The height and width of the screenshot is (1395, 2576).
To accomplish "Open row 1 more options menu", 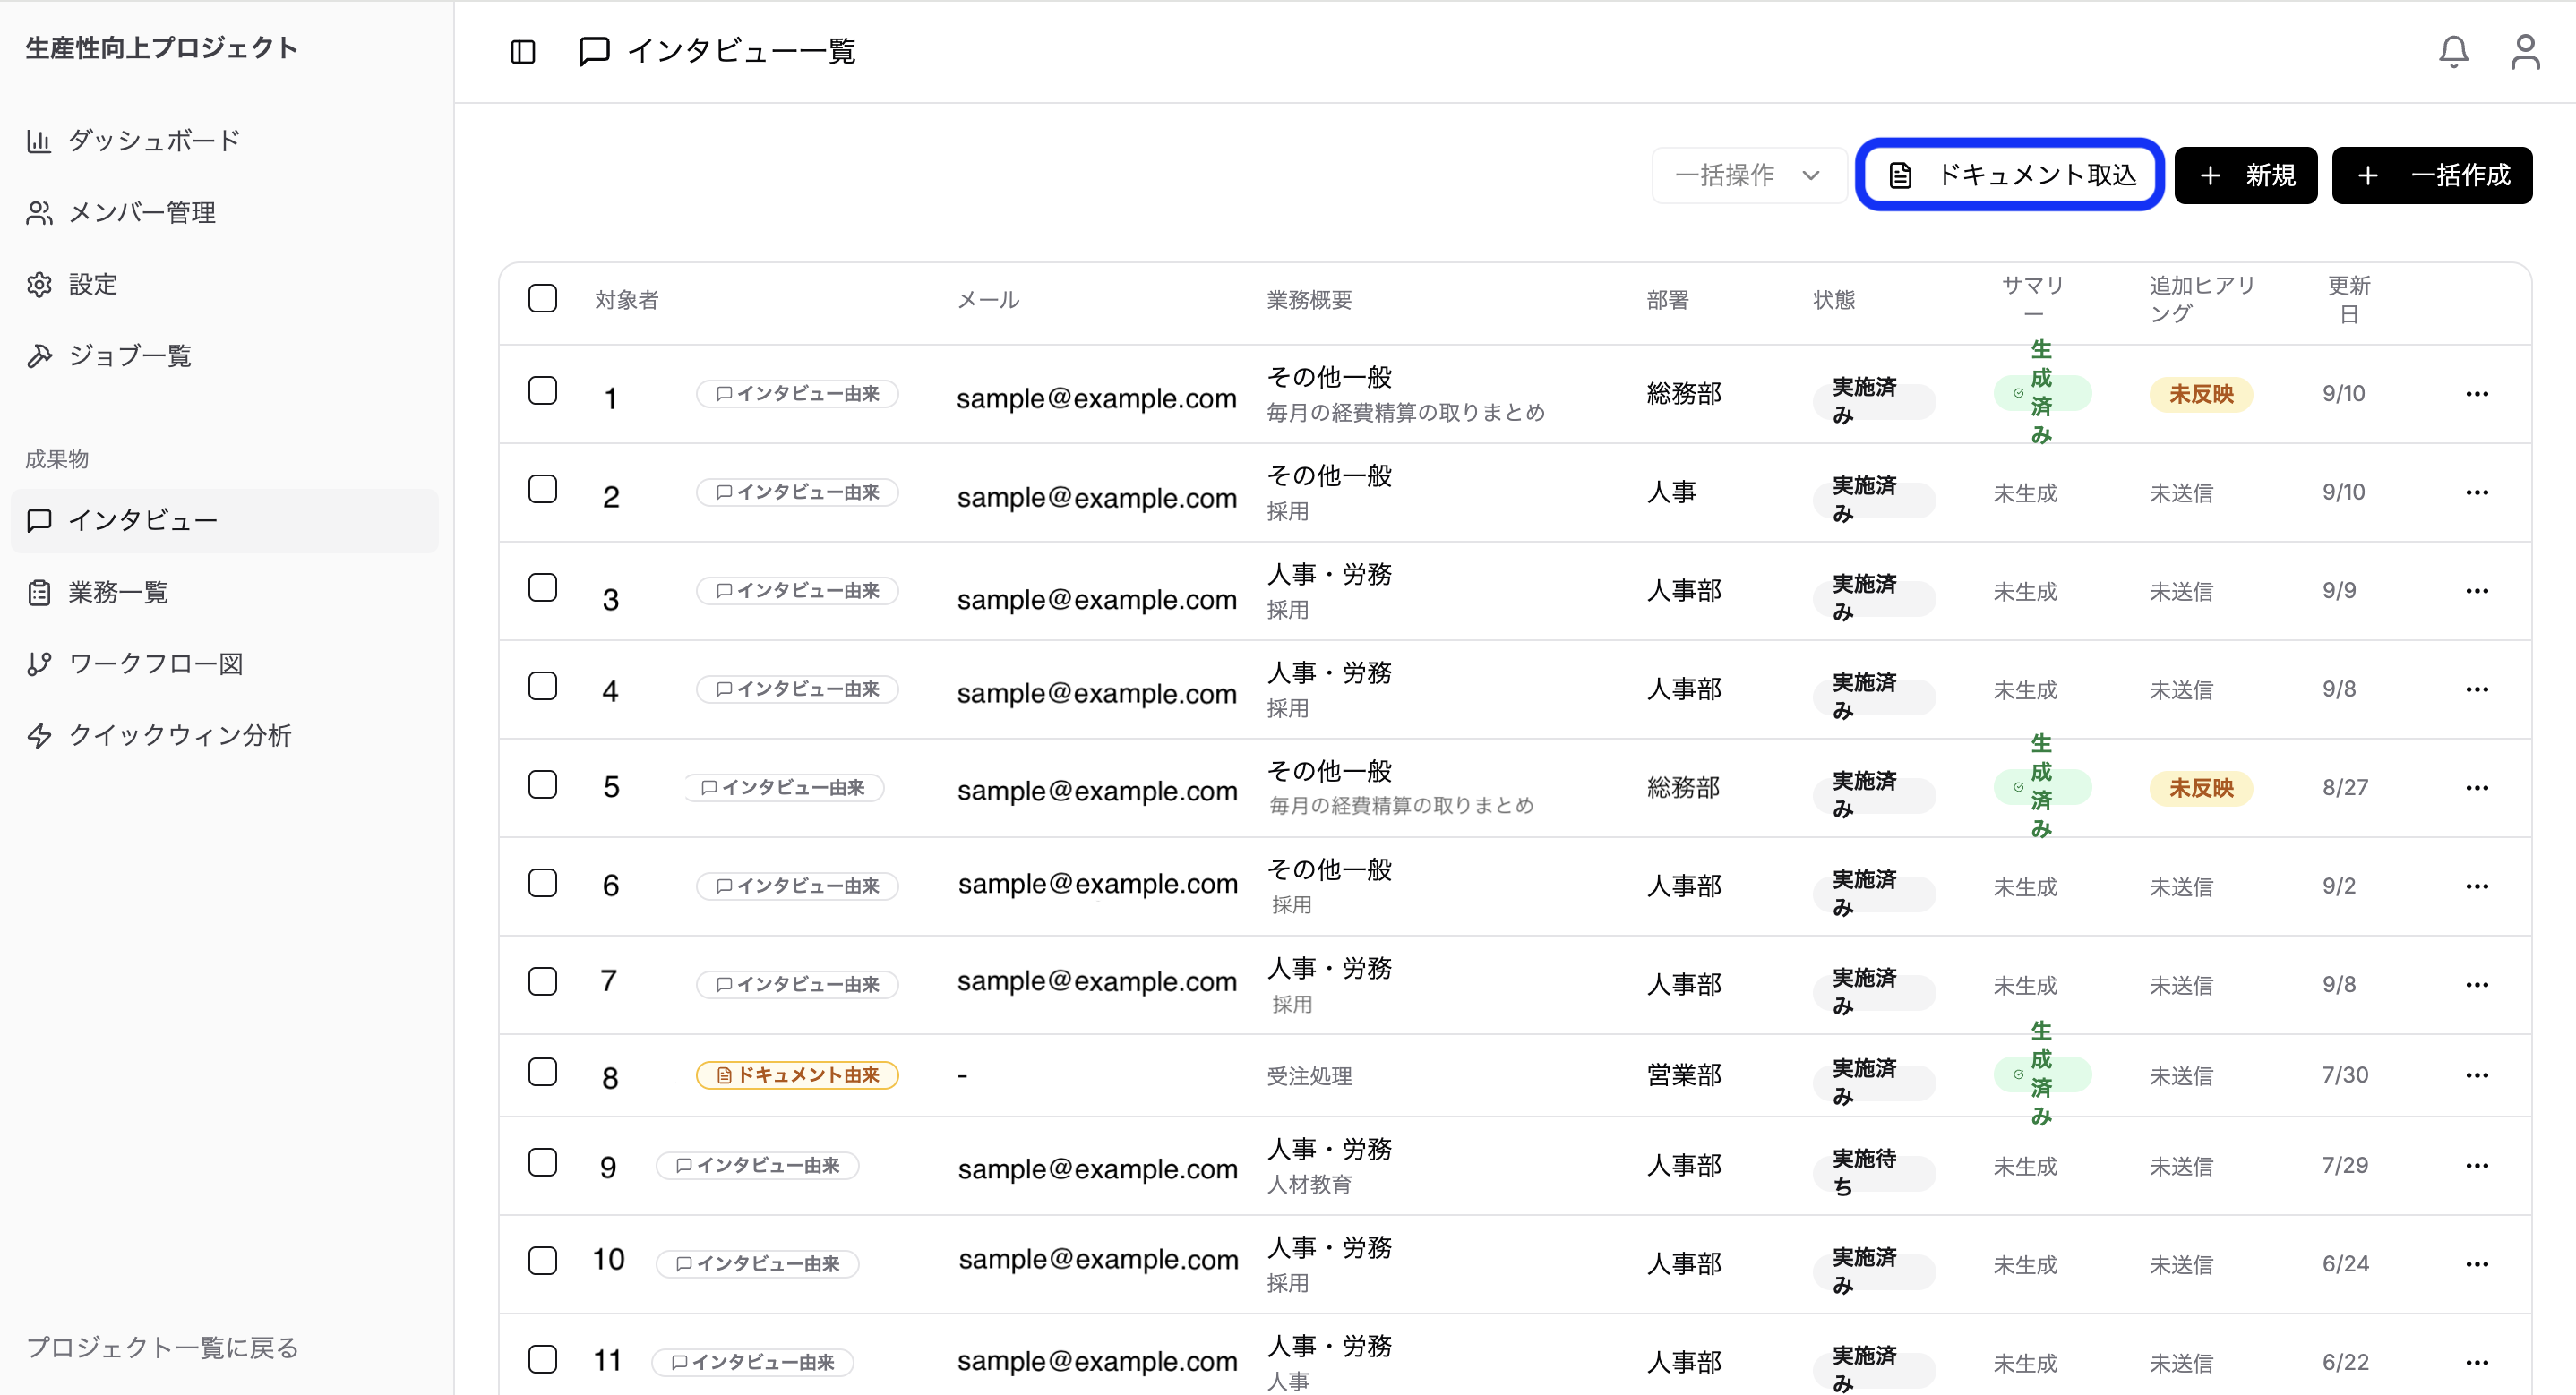I will [2477, 394].
